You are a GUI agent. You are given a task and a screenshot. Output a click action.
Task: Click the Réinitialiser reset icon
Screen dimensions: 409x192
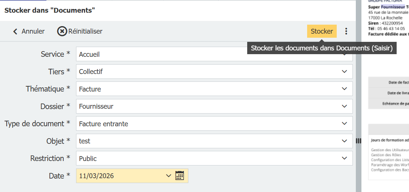coord(62,31)
